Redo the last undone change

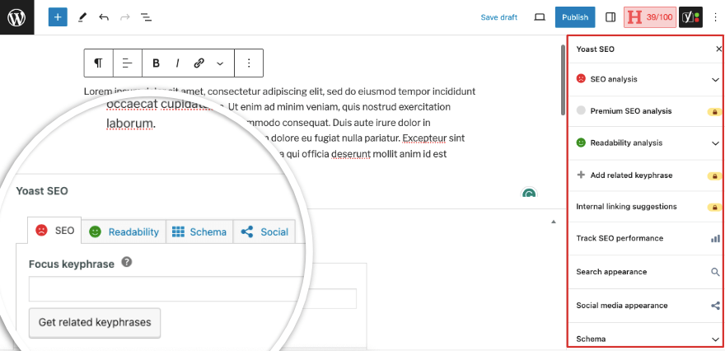click(x=125, y=17)
